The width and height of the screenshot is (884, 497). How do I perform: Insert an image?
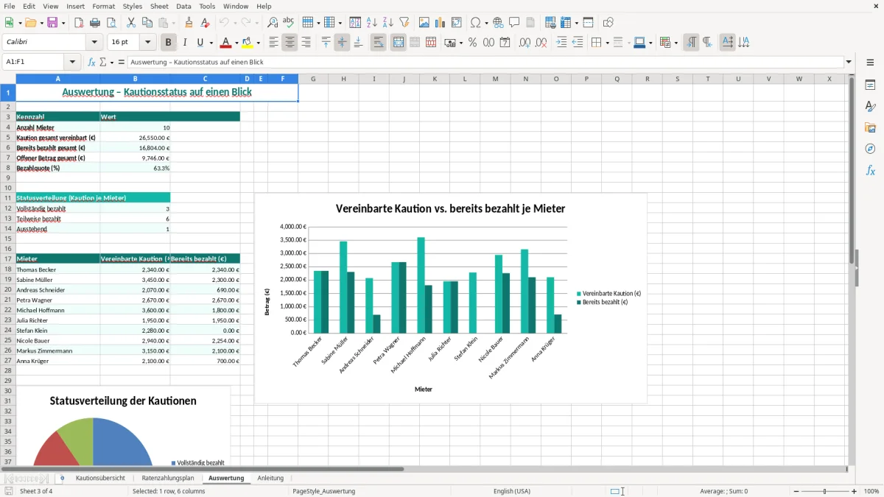coord(424,23)
